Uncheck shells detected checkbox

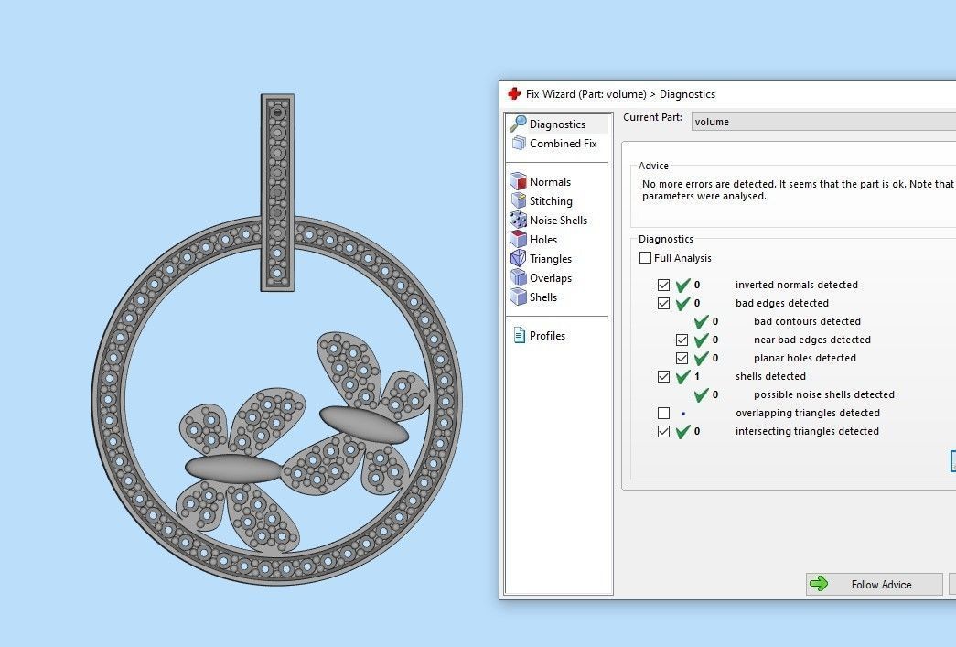(x=663, y=376)
